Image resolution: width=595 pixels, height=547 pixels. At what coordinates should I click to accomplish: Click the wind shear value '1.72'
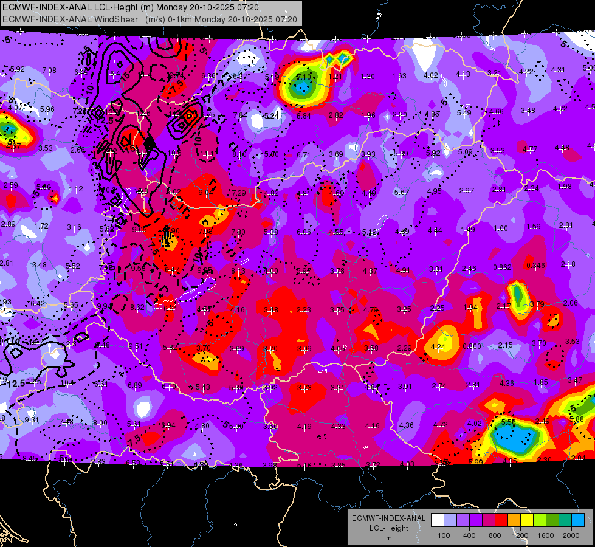pyautogui.click(x=41, y=226)
